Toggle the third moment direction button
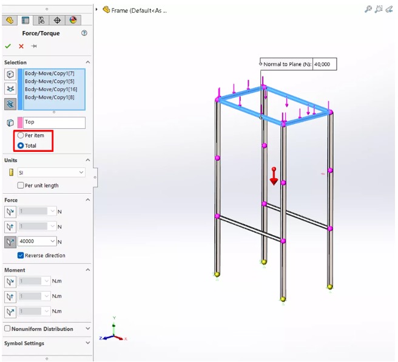 [x=10, y=312]
